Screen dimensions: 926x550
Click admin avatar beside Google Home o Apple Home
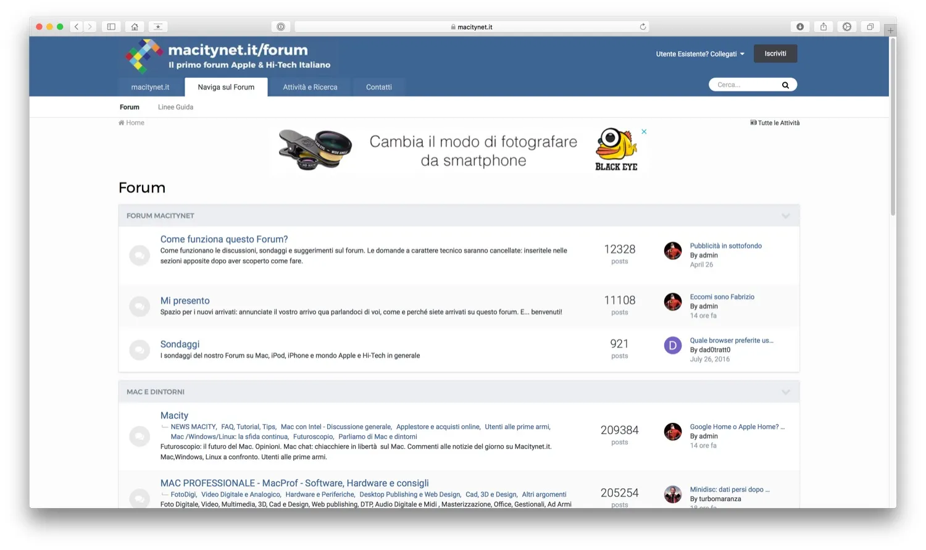click(x=673, y=431)
